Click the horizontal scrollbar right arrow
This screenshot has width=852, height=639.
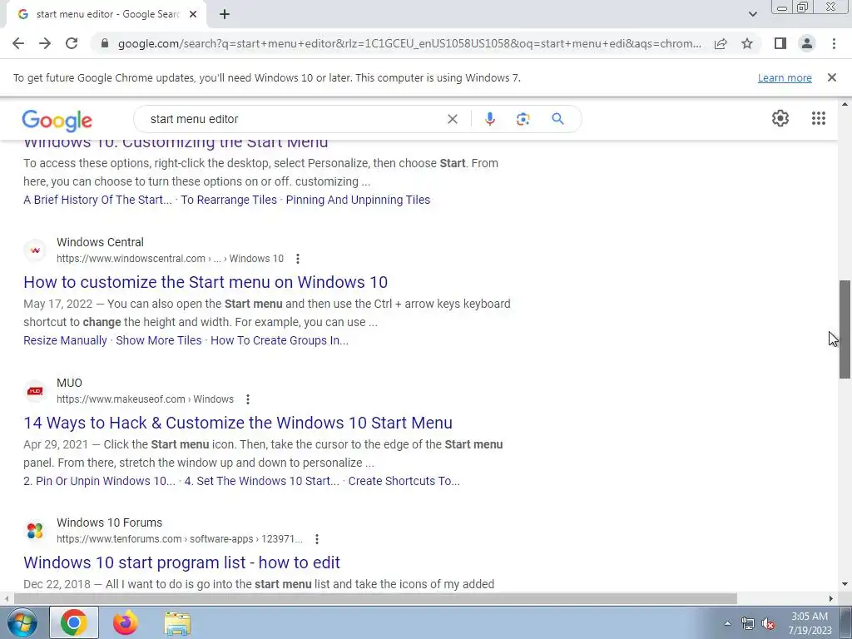(831, 599)
